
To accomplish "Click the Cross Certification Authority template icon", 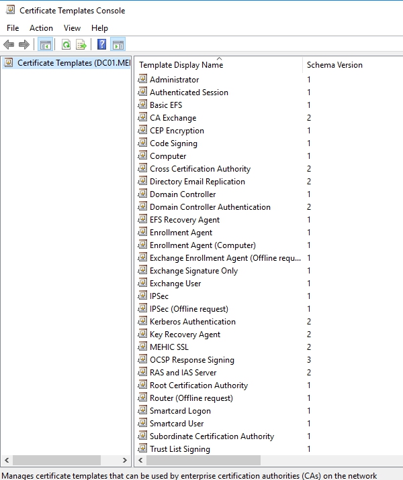I will [x=142, y=168].
